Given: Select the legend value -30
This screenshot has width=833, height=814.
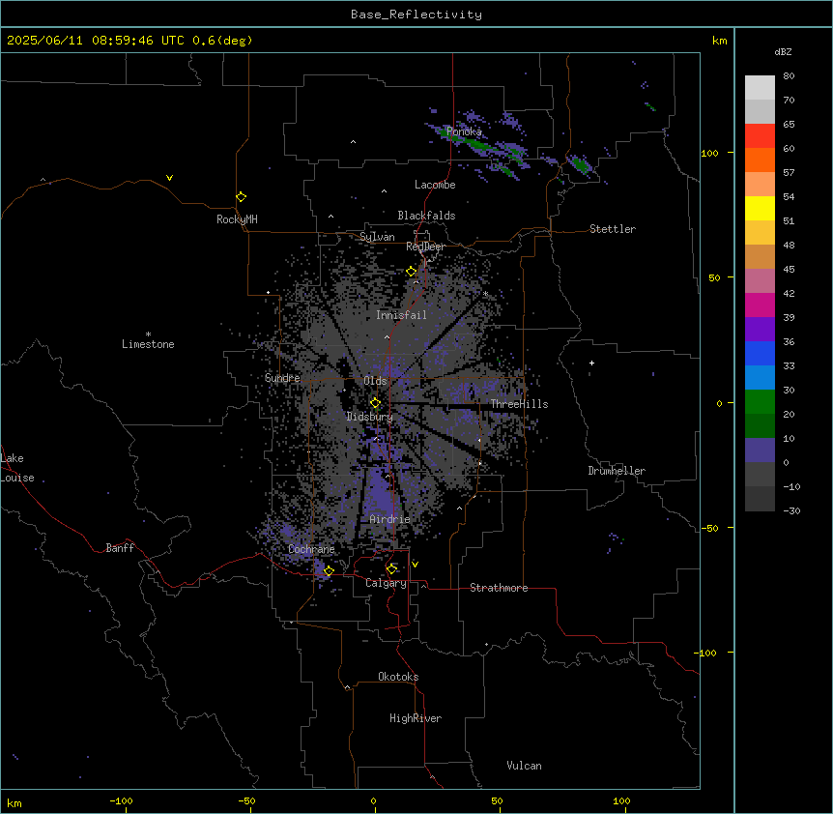Looking at the screenshot, I should [x=791, y=511].
